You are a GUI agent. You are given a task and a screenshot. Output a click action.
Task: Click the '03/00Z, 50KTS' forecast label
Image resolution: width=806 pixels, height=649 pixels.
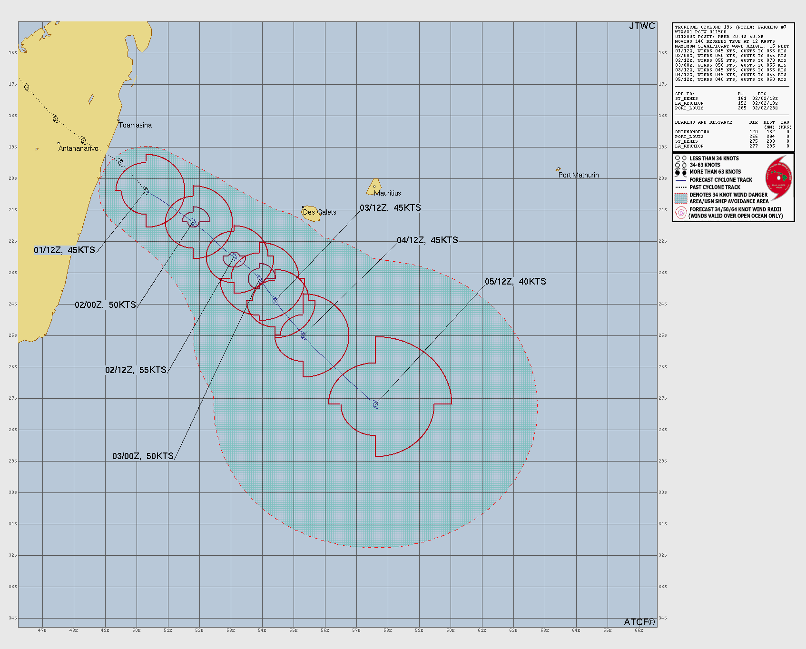click(143, 456)
